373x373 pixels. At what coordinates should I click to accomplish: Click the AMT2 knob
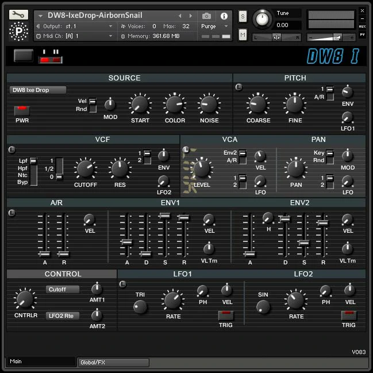tap(97, 316)
